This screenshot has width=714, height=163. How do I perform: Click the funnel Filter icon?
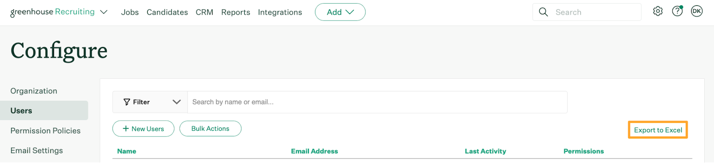pos(127,102)
